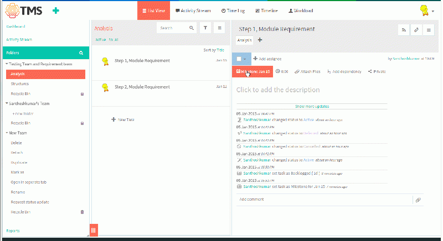
Task: Click trash icon beside Testing Team Recycle Bin
Action: click(82, 94)
